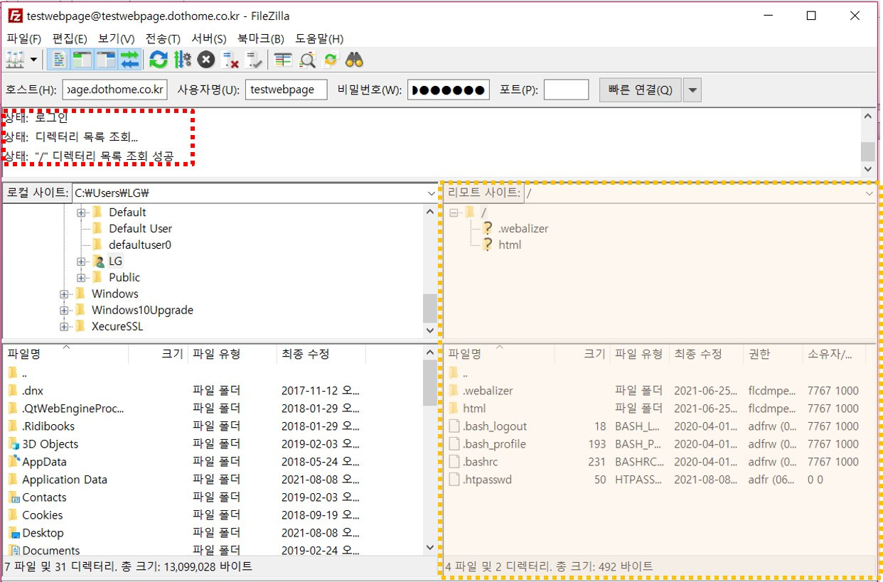Expand the Public folder node
The height and width of the screenshot is (582, 883).
click(x=81, y=278)
